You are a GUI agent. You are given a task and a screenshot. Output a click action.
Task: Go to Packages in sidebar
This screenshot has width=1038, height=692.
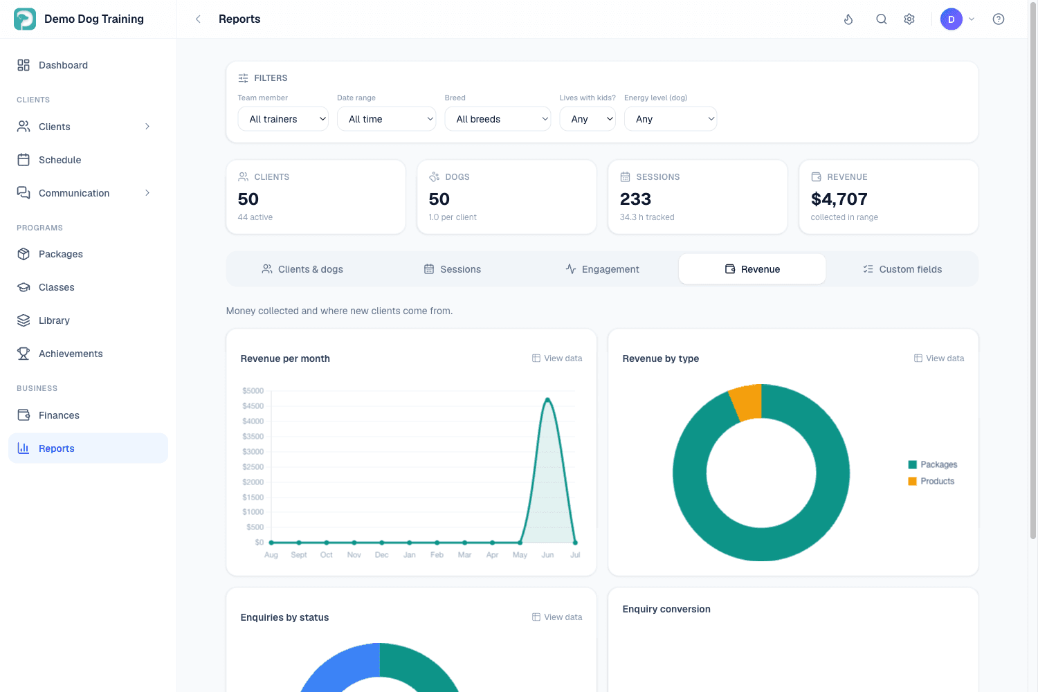click(88, 254)
